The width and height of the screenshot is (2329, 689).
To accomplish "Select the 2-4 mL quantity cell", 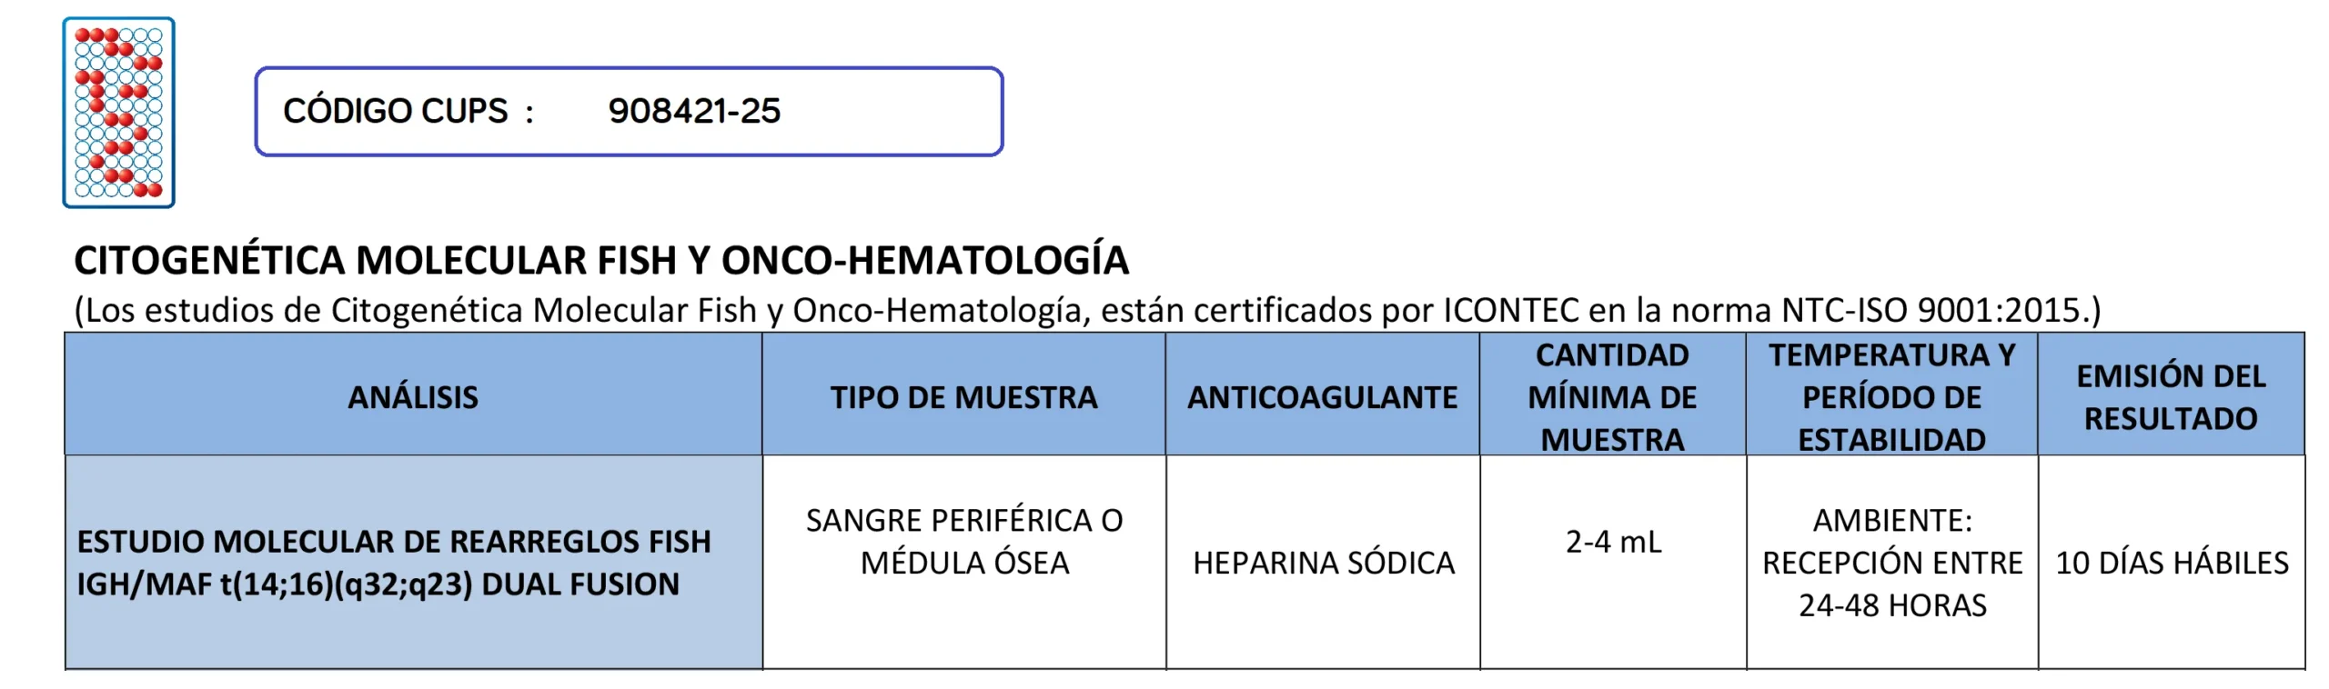I will click(1613, 542).
